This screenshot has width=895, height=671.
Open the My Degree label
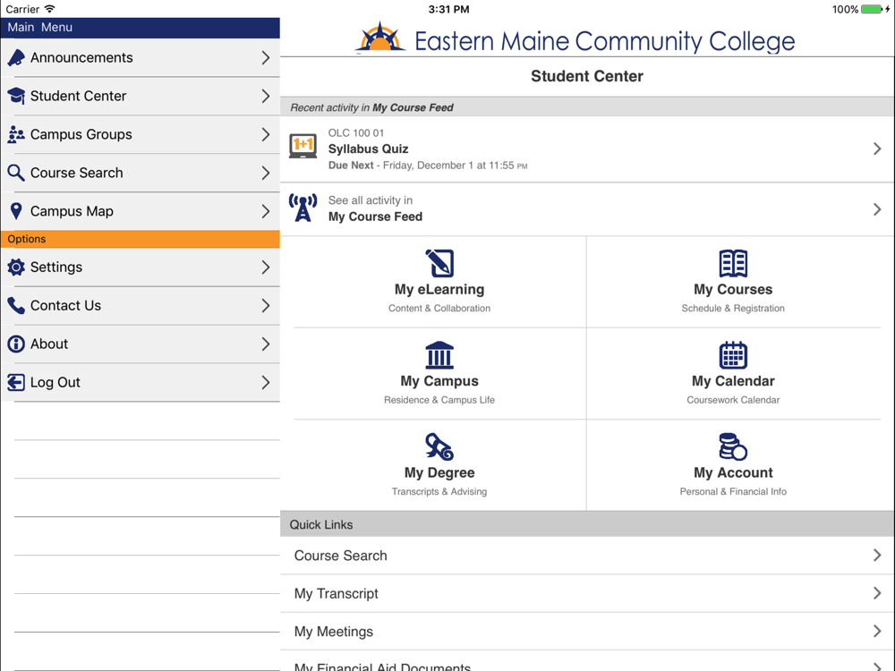click(x=439, y=472)
